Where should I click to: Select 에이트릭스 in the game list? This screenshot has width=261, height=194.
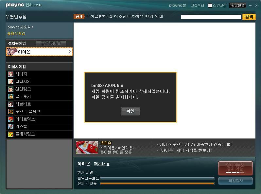click(39, 119)
